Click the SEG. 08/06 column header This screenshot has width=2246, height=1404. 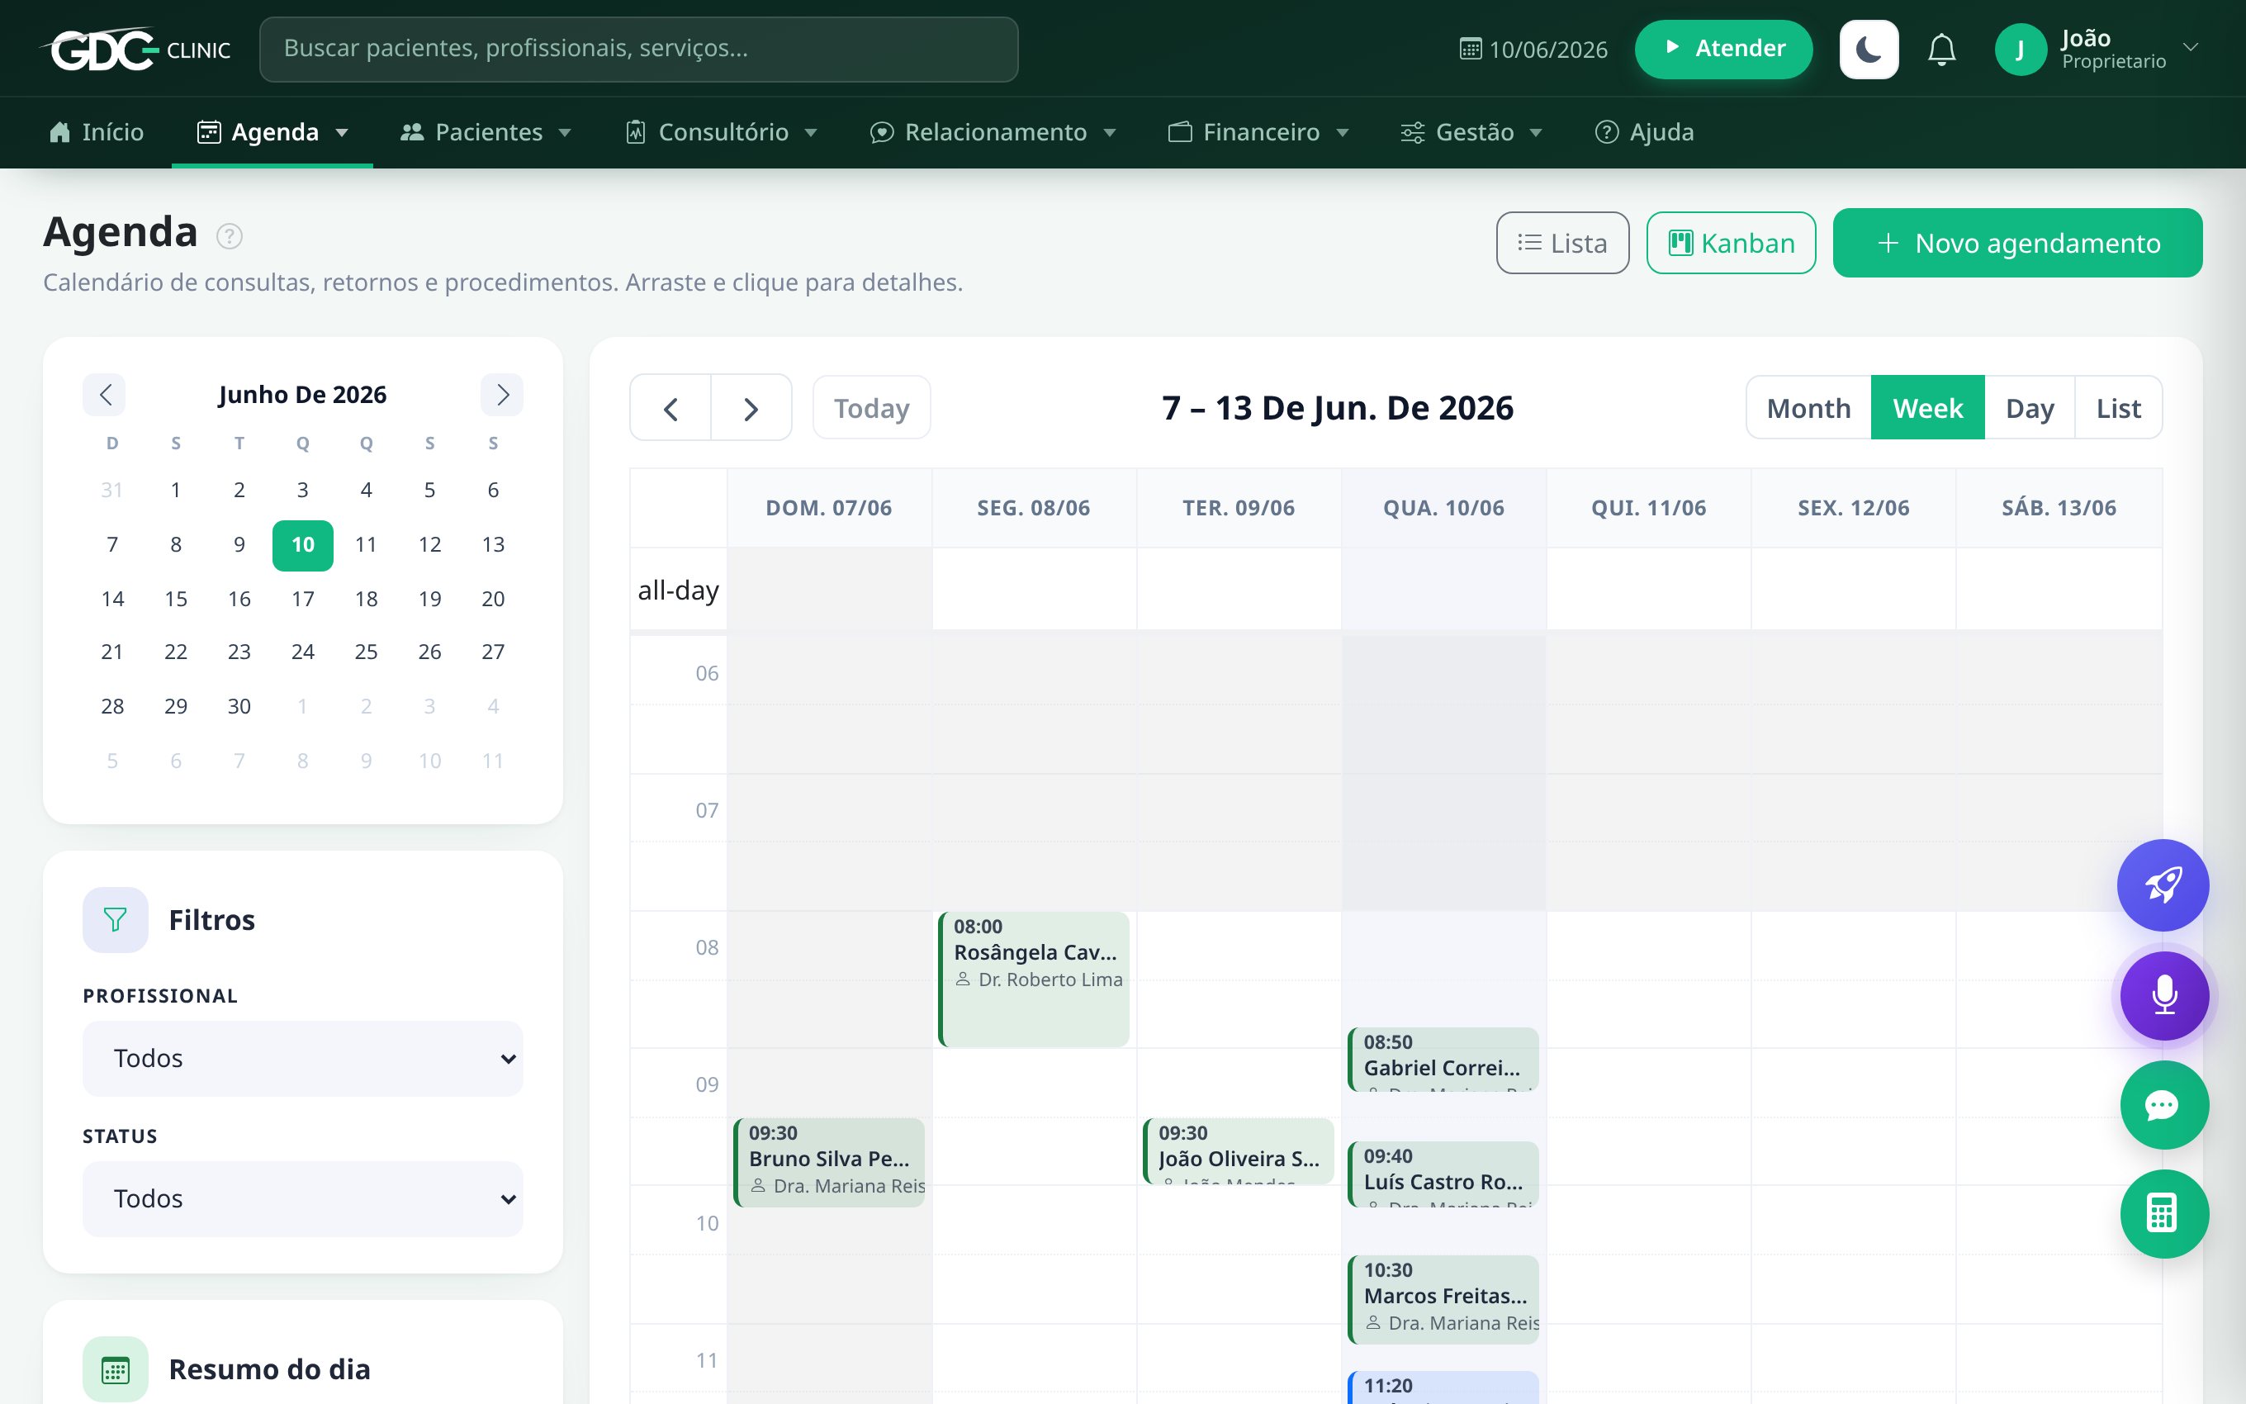click(x=1034, y=508)
